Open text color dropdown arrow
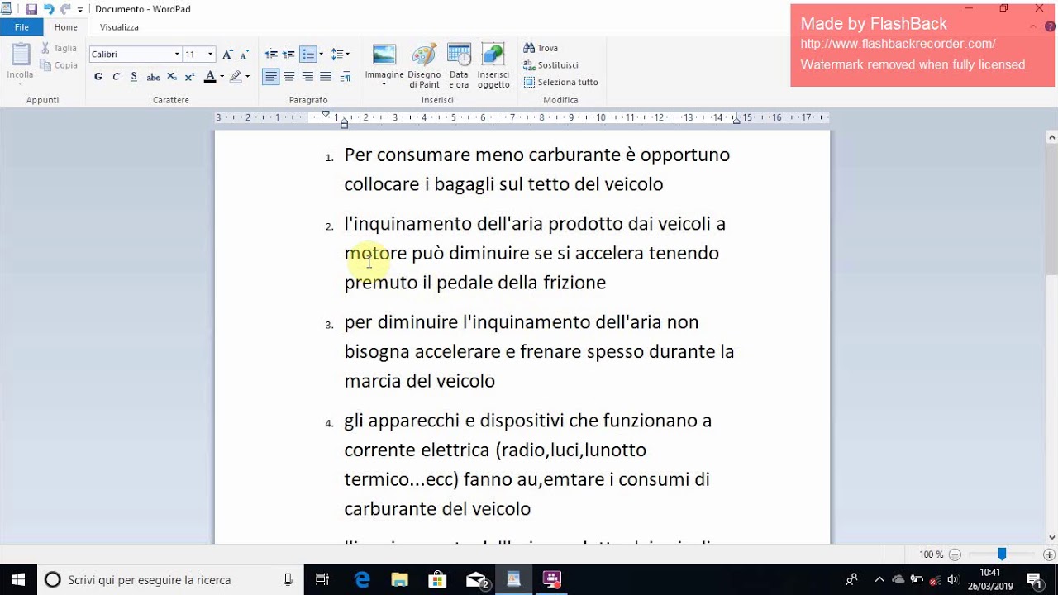Viewport: 1058px width, 595px height. click(x=222, y=77)
